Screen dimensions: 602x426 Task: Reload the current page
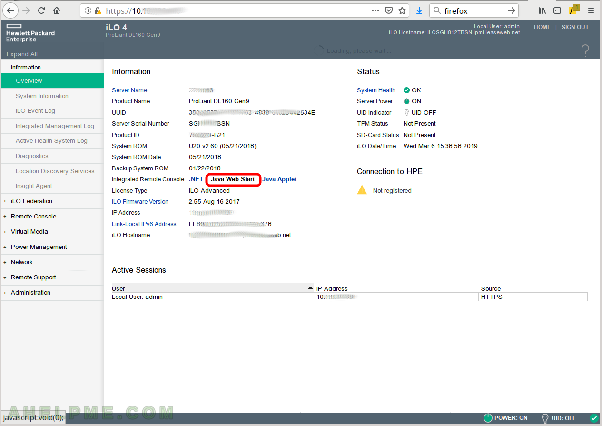(41, 10)
